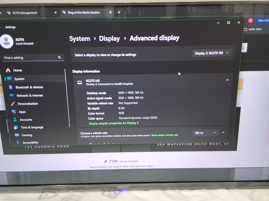Click Display adapter properties for Display 2
The width and height of the screenshot is (269, 201).
click(x=113, y=123)
